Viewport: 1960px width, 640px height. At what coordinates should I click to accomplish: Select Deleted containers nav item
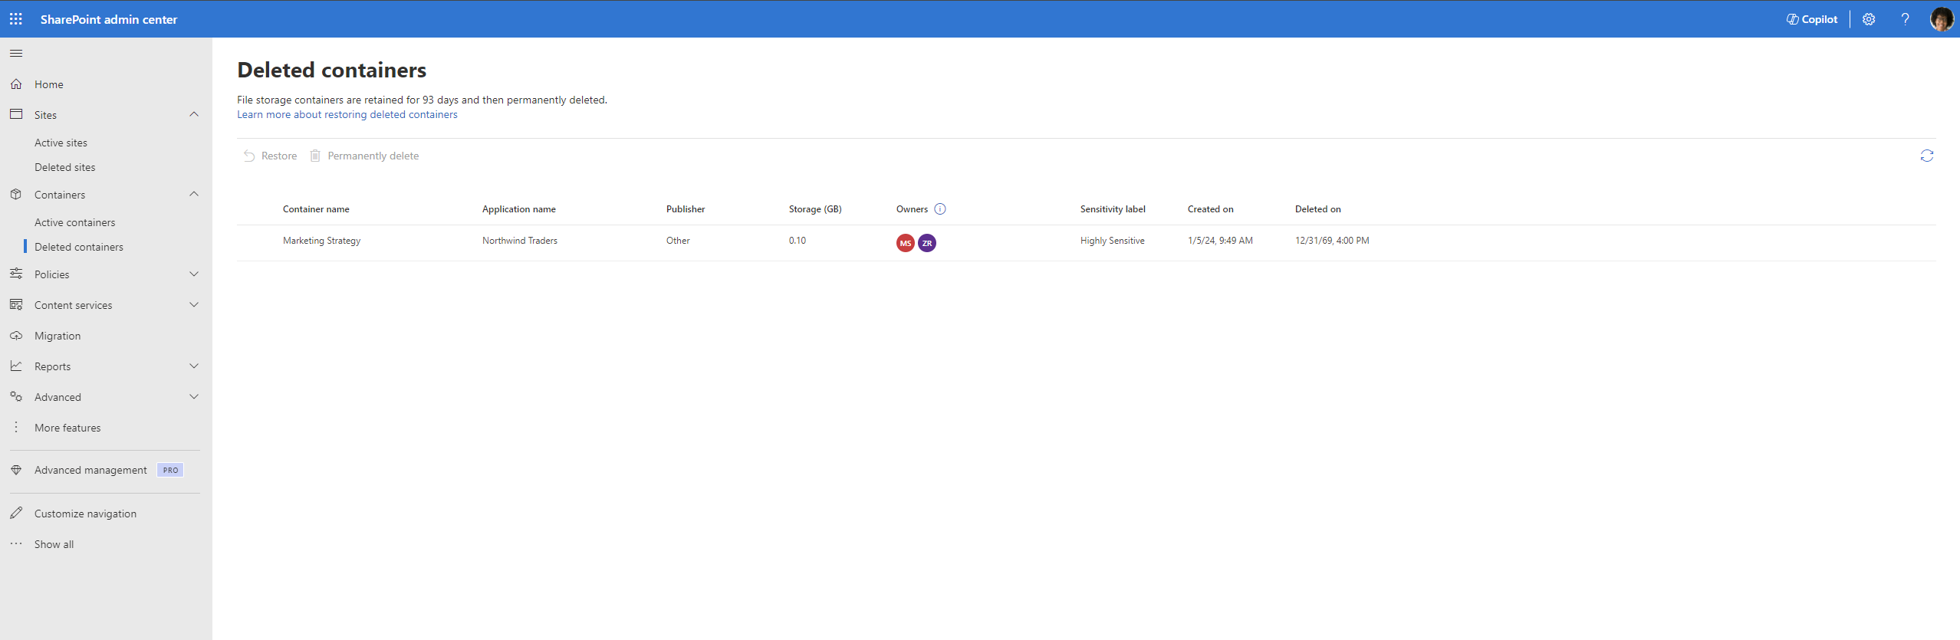click(x=79, y=247)
